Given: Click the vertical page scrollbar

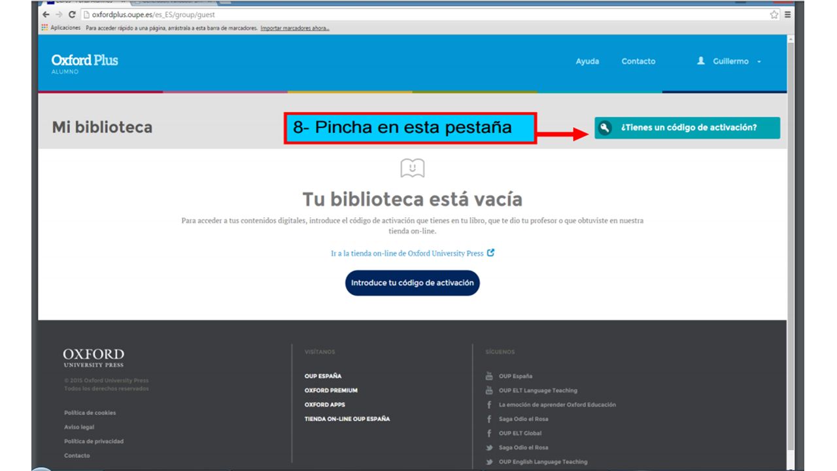Looking at the screenshot, I should [x=791, y=245].
